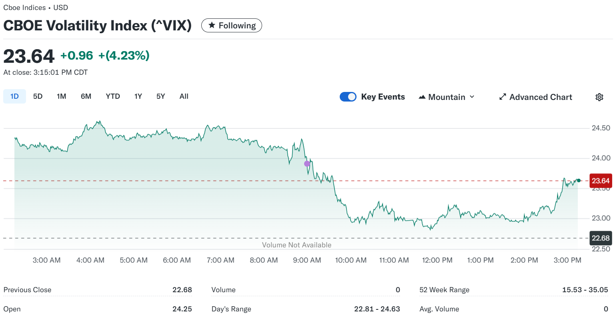
Task: Click the 9:00 AM axis label
Action: 307,260
